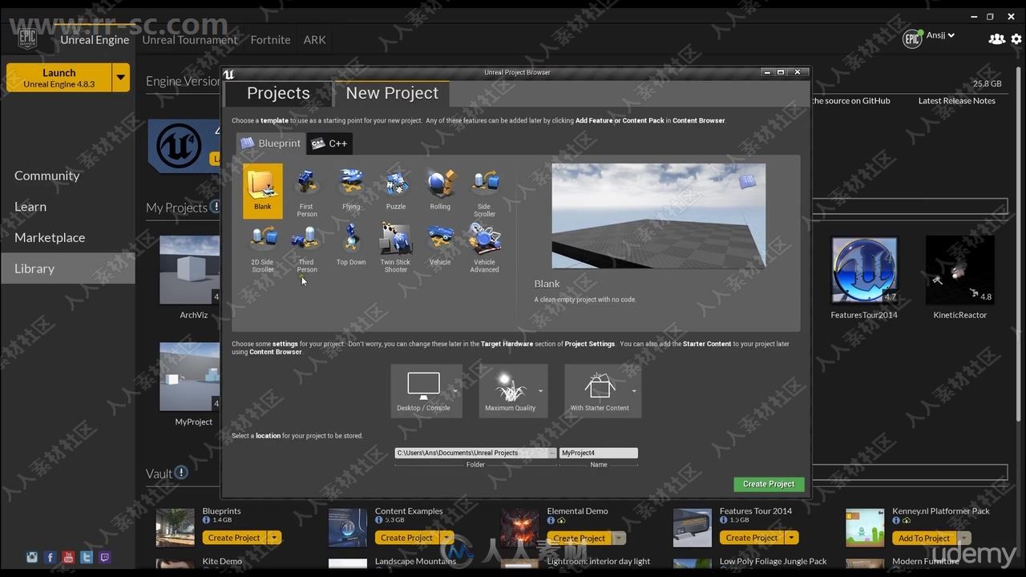Click the project Folder path field

471,453
